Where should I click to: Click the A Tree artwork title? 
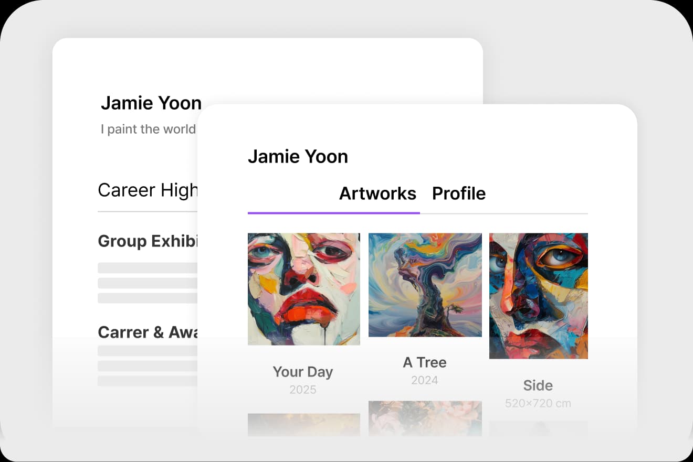[425, 362]
